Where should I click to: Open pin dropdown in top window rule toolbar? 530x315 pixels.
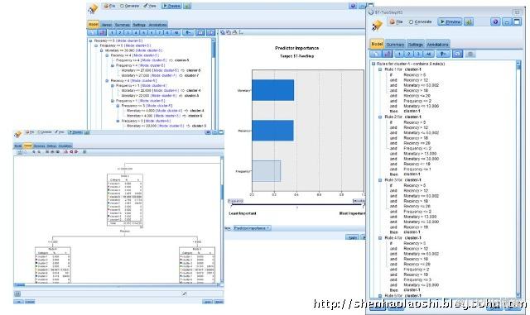189,33
